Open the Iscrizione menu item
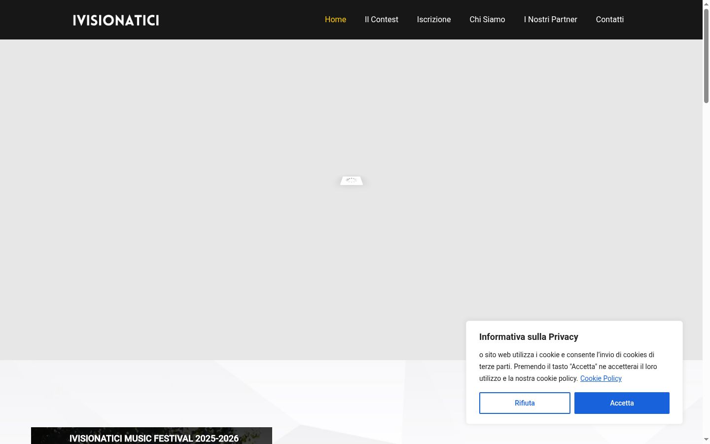 pos(434,20)
